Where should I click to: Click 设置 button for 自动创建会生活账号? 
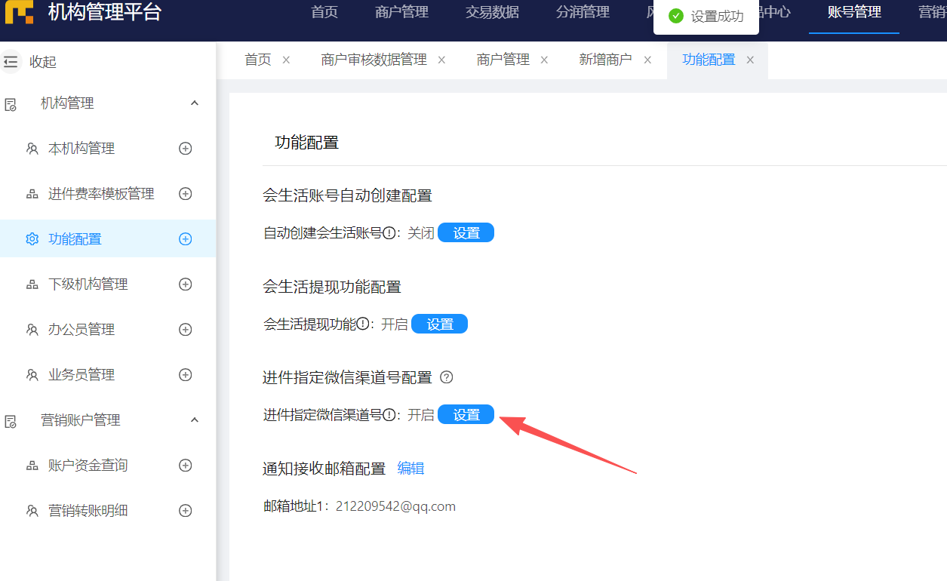pyautogui.click(x=466, y=233)
